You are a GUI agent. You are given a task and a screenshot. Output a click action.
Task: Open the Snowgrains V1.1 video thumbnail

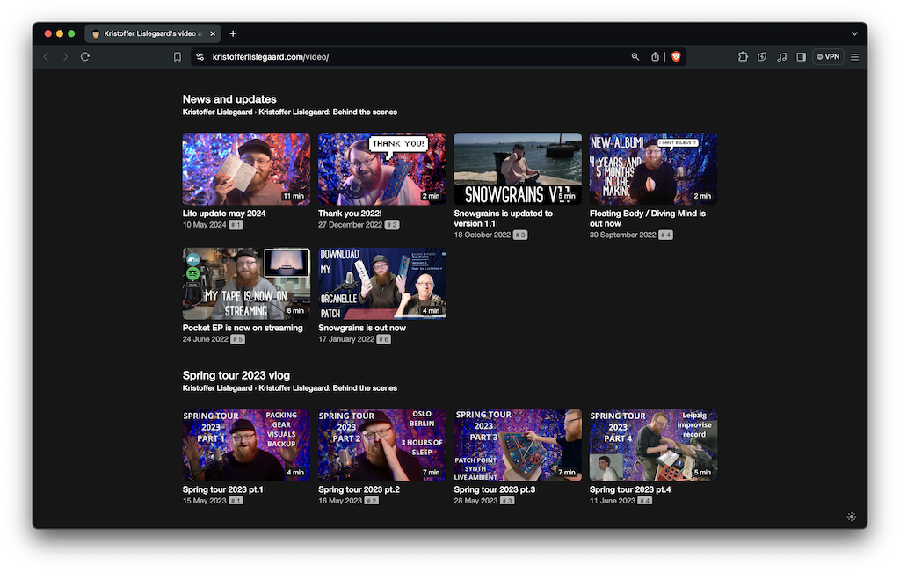coord(517,169)
